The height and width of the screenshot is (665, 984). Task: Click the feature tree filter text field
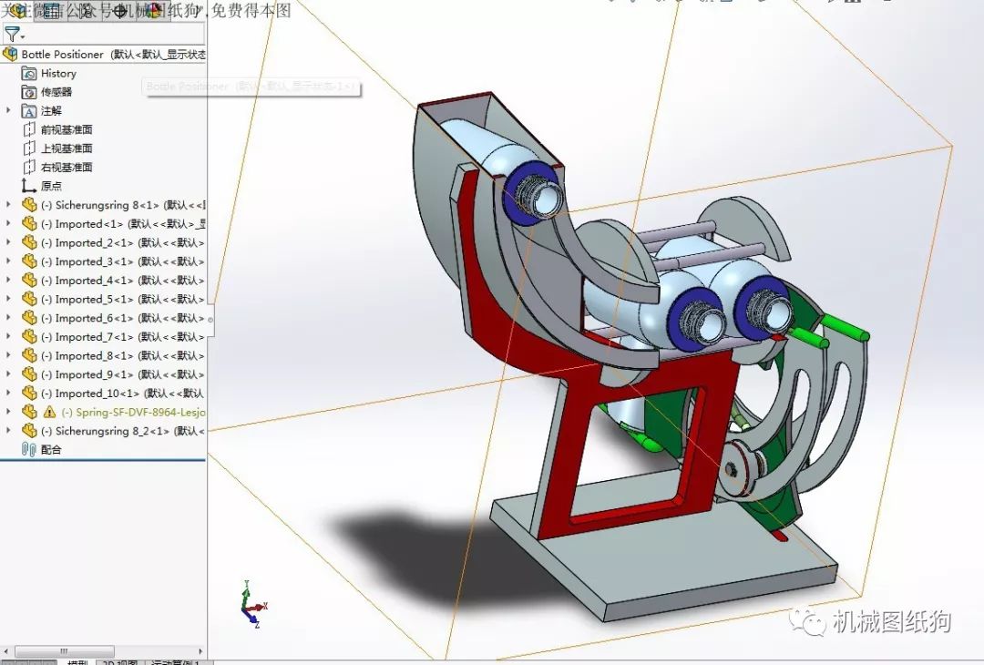click(x=115, y=35)
